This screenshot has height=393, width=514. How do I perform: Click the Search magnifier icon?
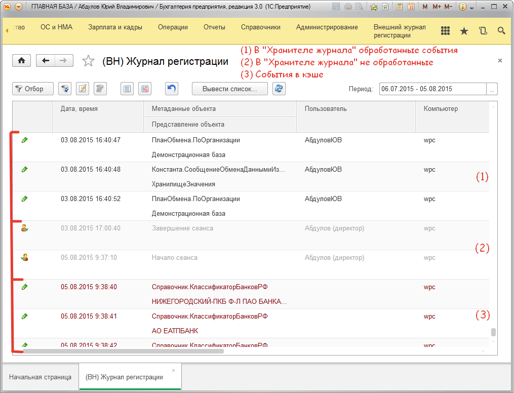[x=501, y=31]
